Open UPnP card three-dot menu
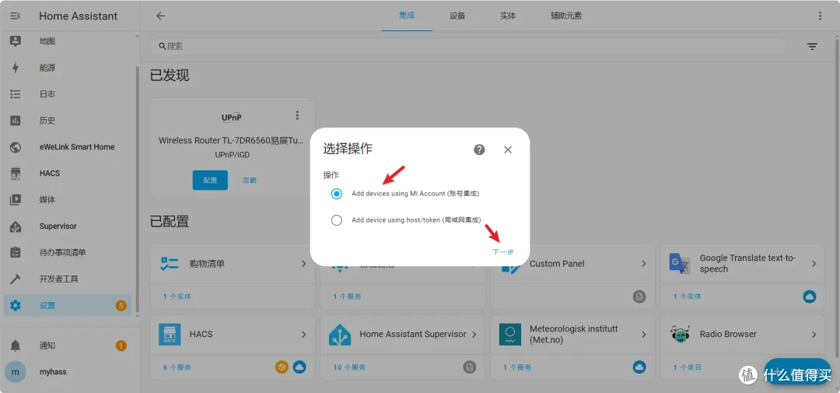Viewport: 840px width, 393px height. point(297,115)
